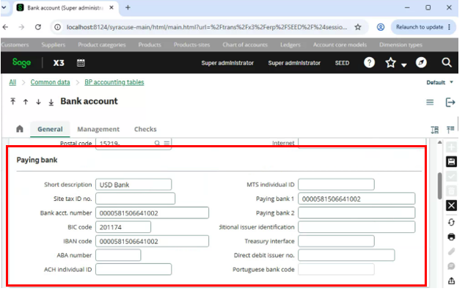Click the BP accounting tables breadcrumb link
Viewport: 465px width, 291px height.
pos(114,82)
